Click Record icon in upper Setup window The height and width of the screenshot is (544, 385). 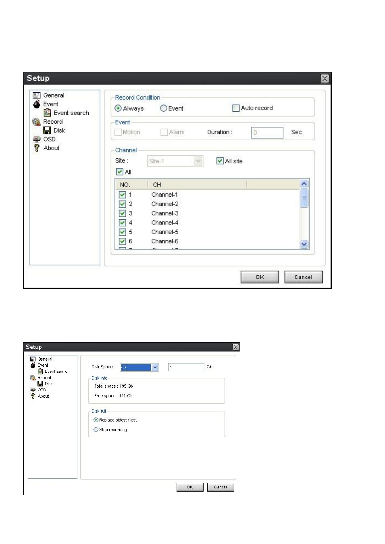(37, 122)
